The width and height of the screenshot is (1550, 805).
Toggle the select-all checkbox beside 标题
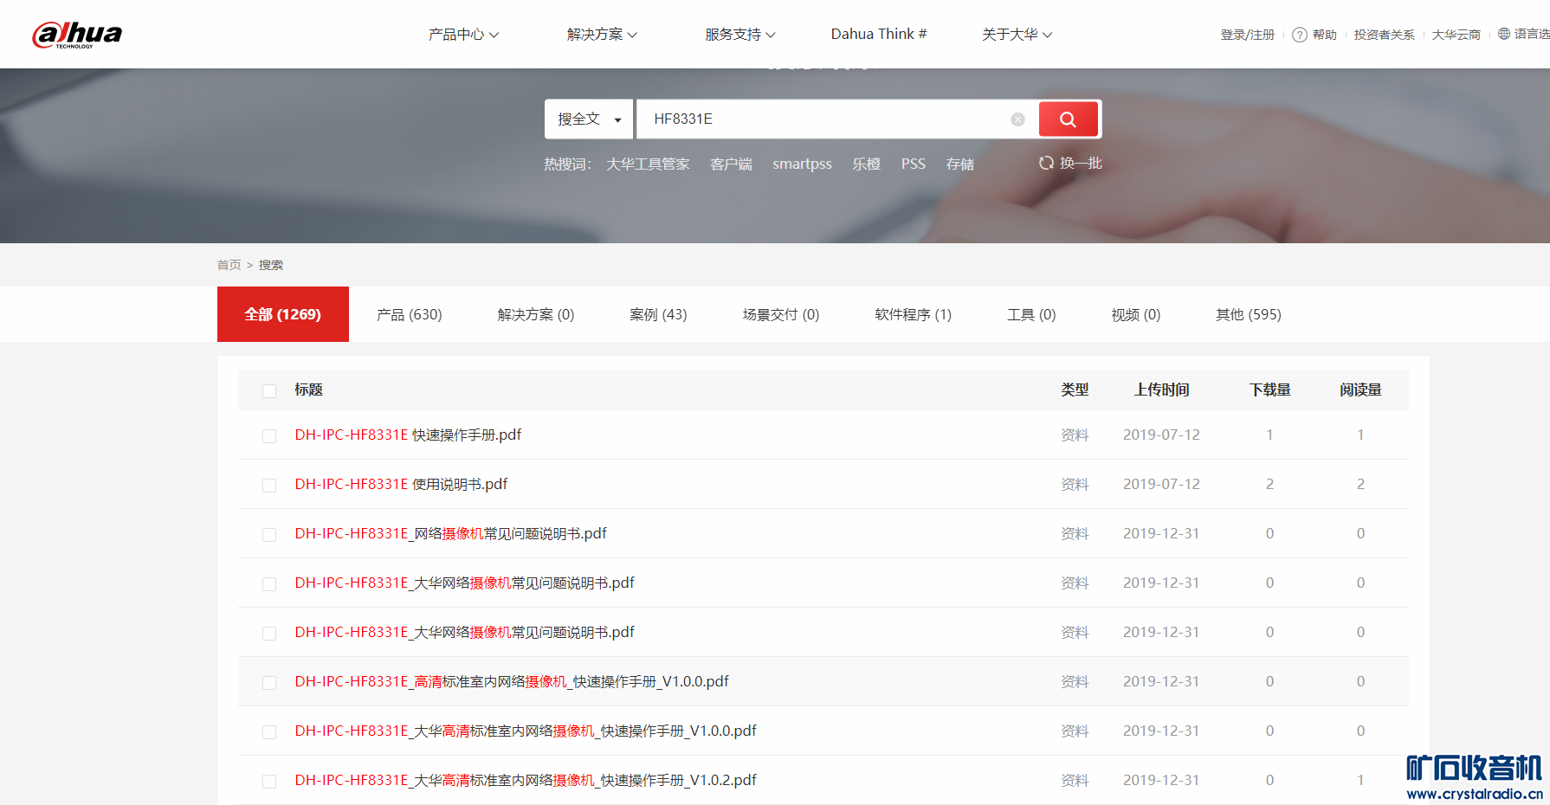[x=269, y=391]
